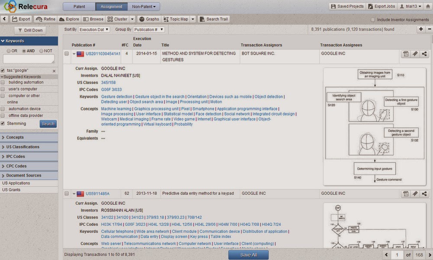Click the Drill Down button
The image size is (433, 260).
tap(30, 30)
